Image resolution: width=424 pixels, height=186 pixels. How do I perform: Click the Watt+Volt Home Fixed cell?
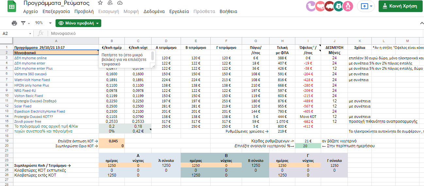[56, 80]
